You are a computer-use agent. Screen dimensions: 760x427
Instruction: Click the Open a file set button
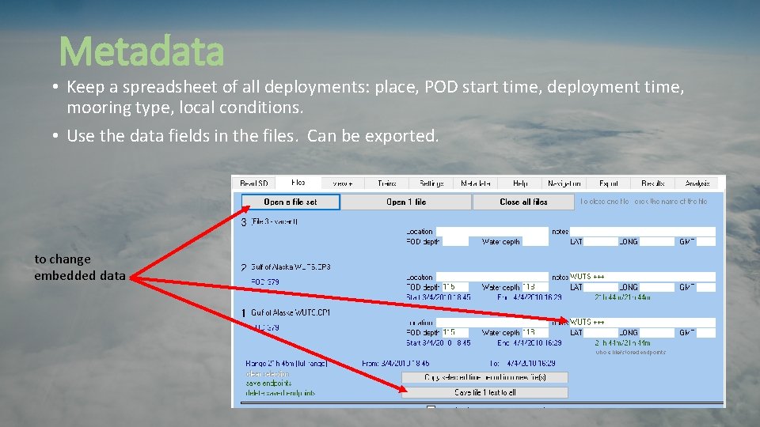click(291, 202)
